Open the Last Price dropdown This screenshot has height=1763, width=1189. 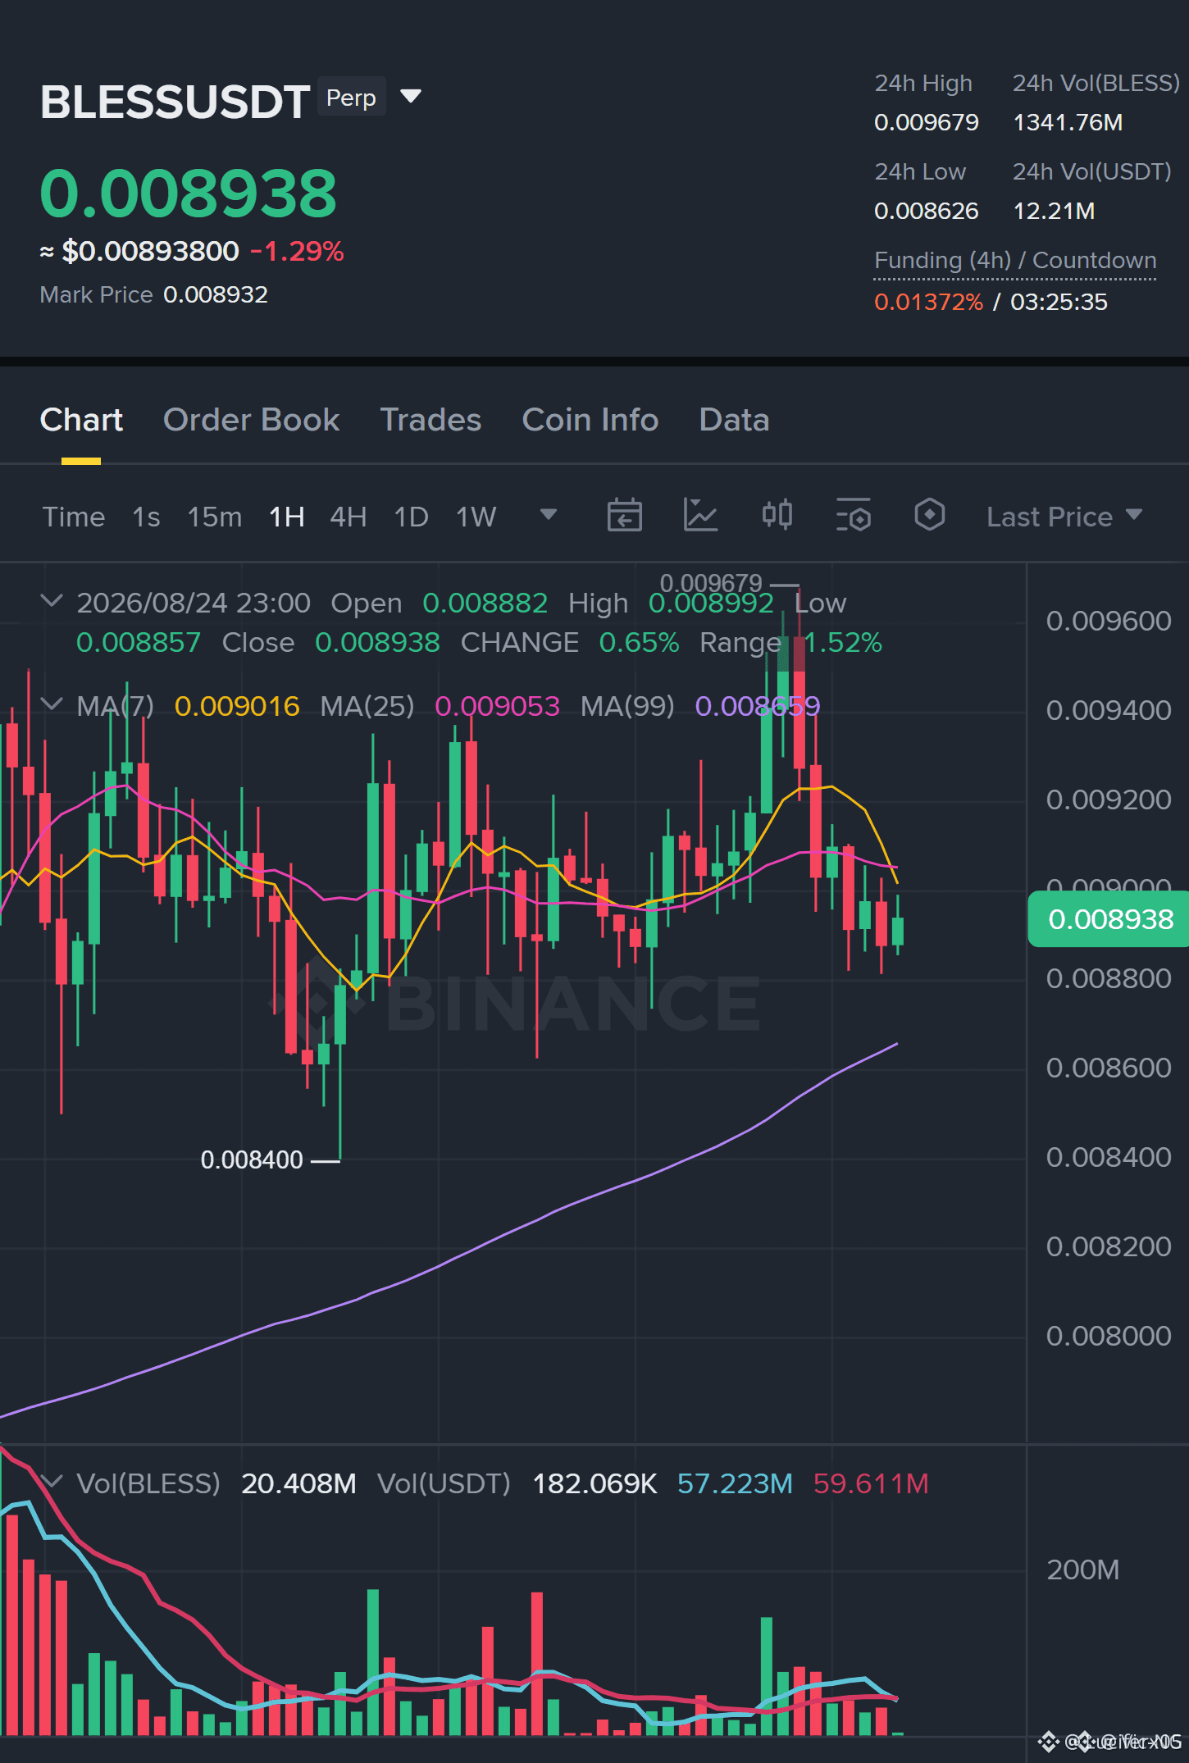1064,517
